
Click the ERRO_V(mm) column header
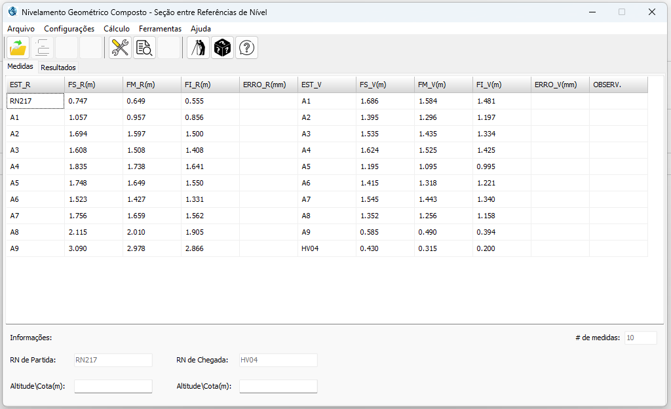coord(560,85)
